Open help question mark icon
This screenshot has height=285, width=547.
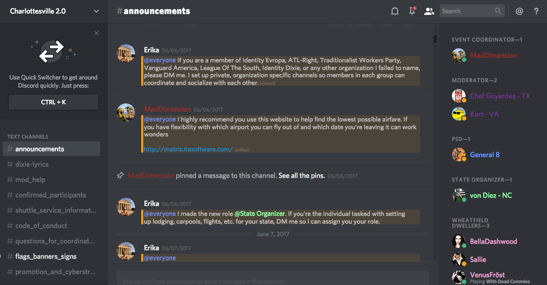pyautogui.click(x=537, y=11)
